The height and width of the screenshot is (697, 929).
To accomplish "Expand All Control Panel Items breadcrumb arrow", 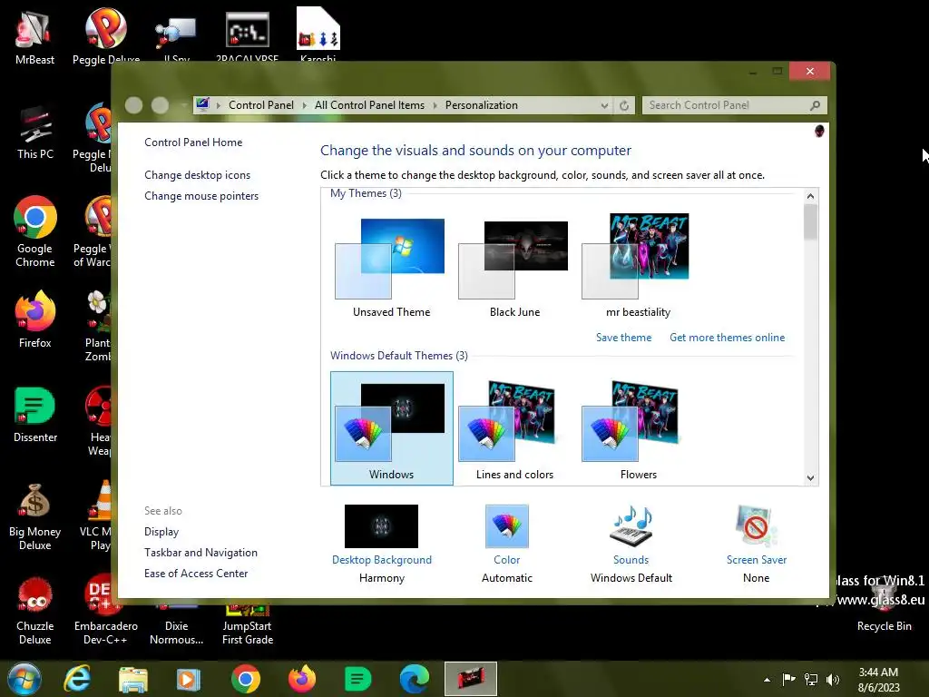I will pyautogui.click(x=435, y=105).
